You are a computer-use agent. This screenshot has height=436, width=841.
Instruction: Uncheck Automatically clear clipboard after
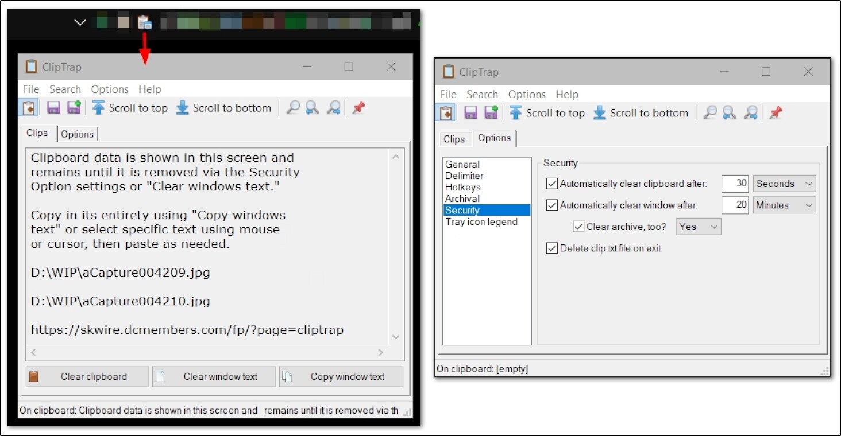click(x=552, y=184)
